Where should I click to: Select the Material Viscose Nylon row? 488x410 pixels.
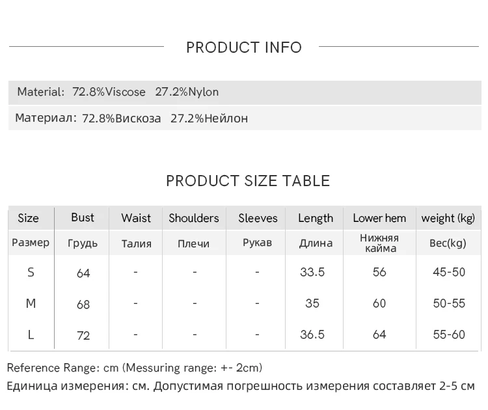click(x=245, y=92)
